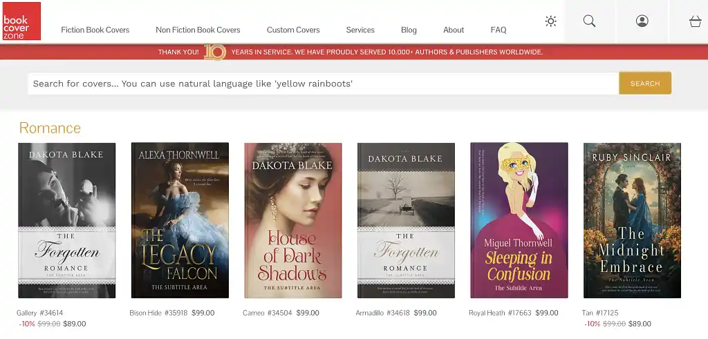Open Sleeping in Confusion cover thumbnail
Viewport: 708px width, 339px height.
click(x=519, y=220)
